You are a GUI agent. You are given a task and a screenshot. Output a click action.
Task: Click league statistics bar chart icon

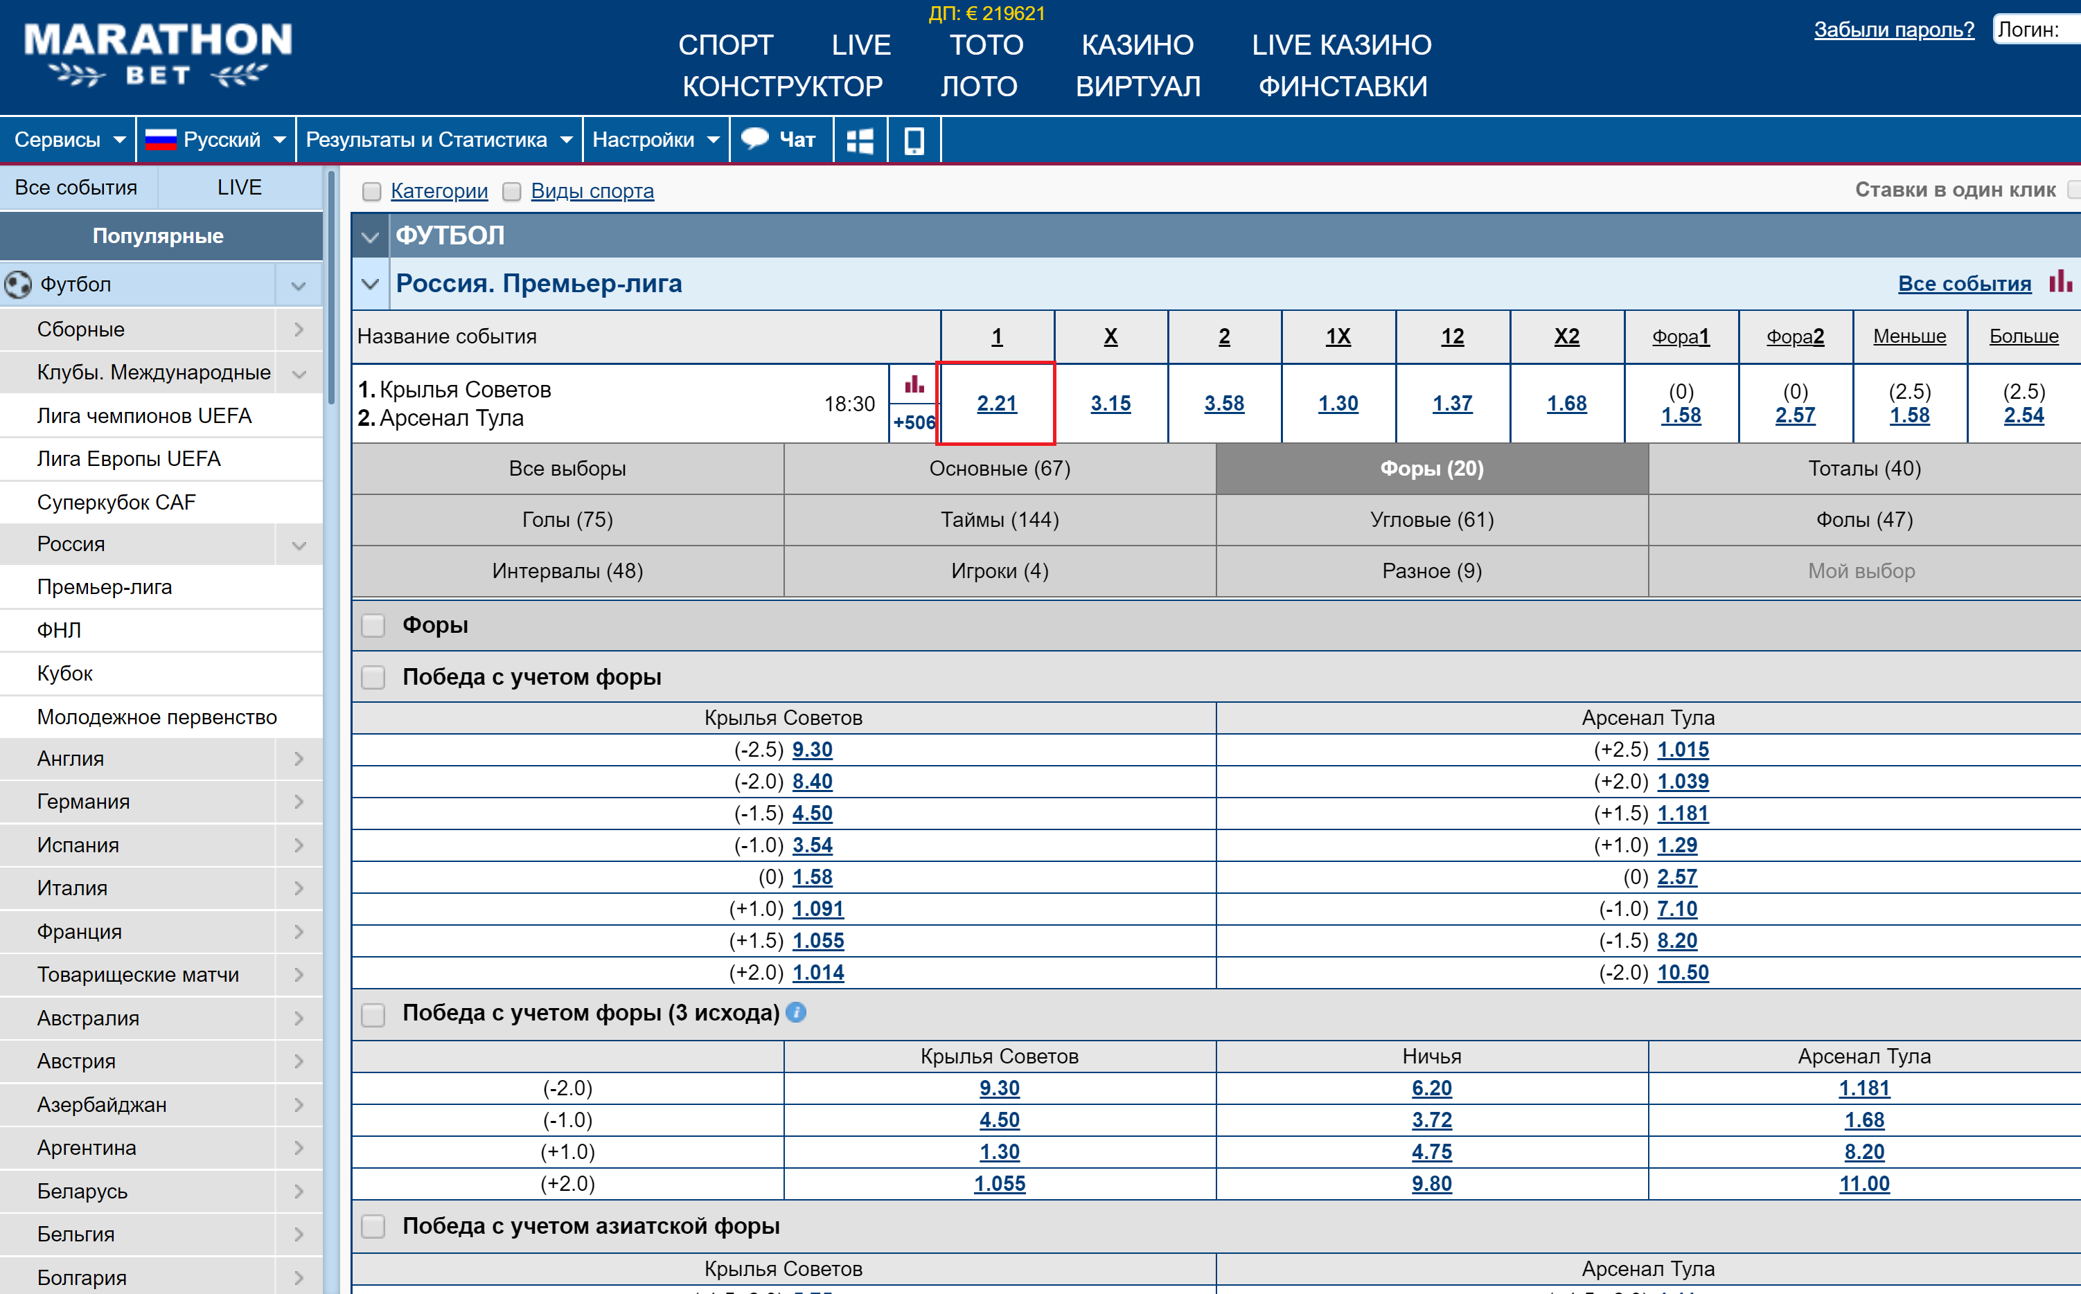click(x=2060, y=282)
